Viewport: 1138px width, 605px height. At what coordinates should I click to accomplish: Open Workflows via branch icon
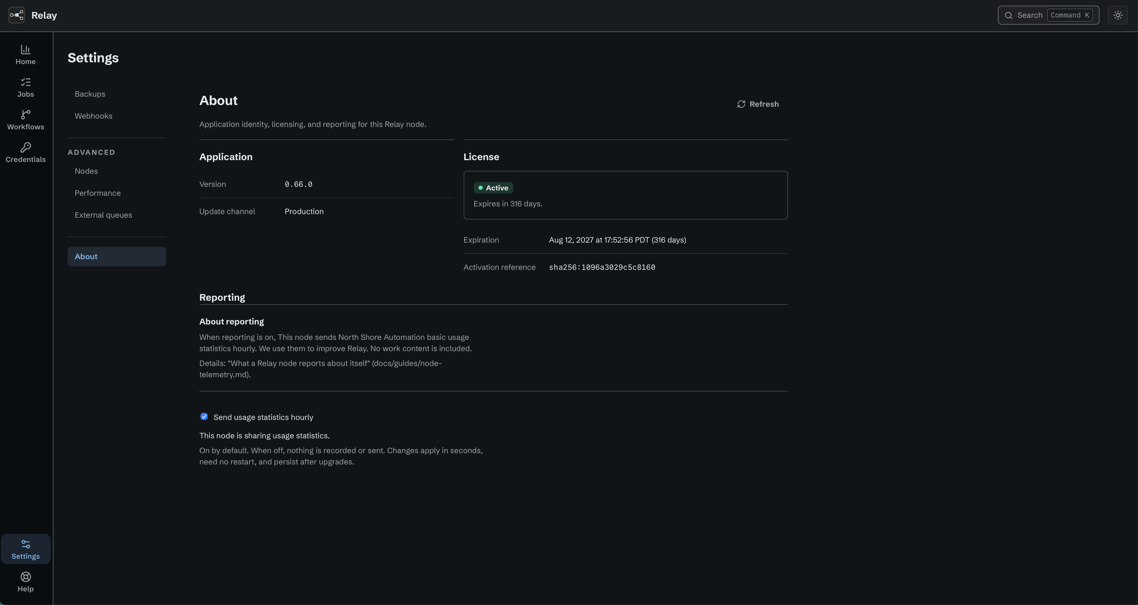[x=26, y=115]
